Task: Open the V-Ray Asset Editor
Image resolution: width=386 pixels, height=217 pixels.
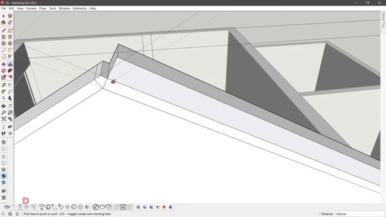Action: (x=95, y=207)
